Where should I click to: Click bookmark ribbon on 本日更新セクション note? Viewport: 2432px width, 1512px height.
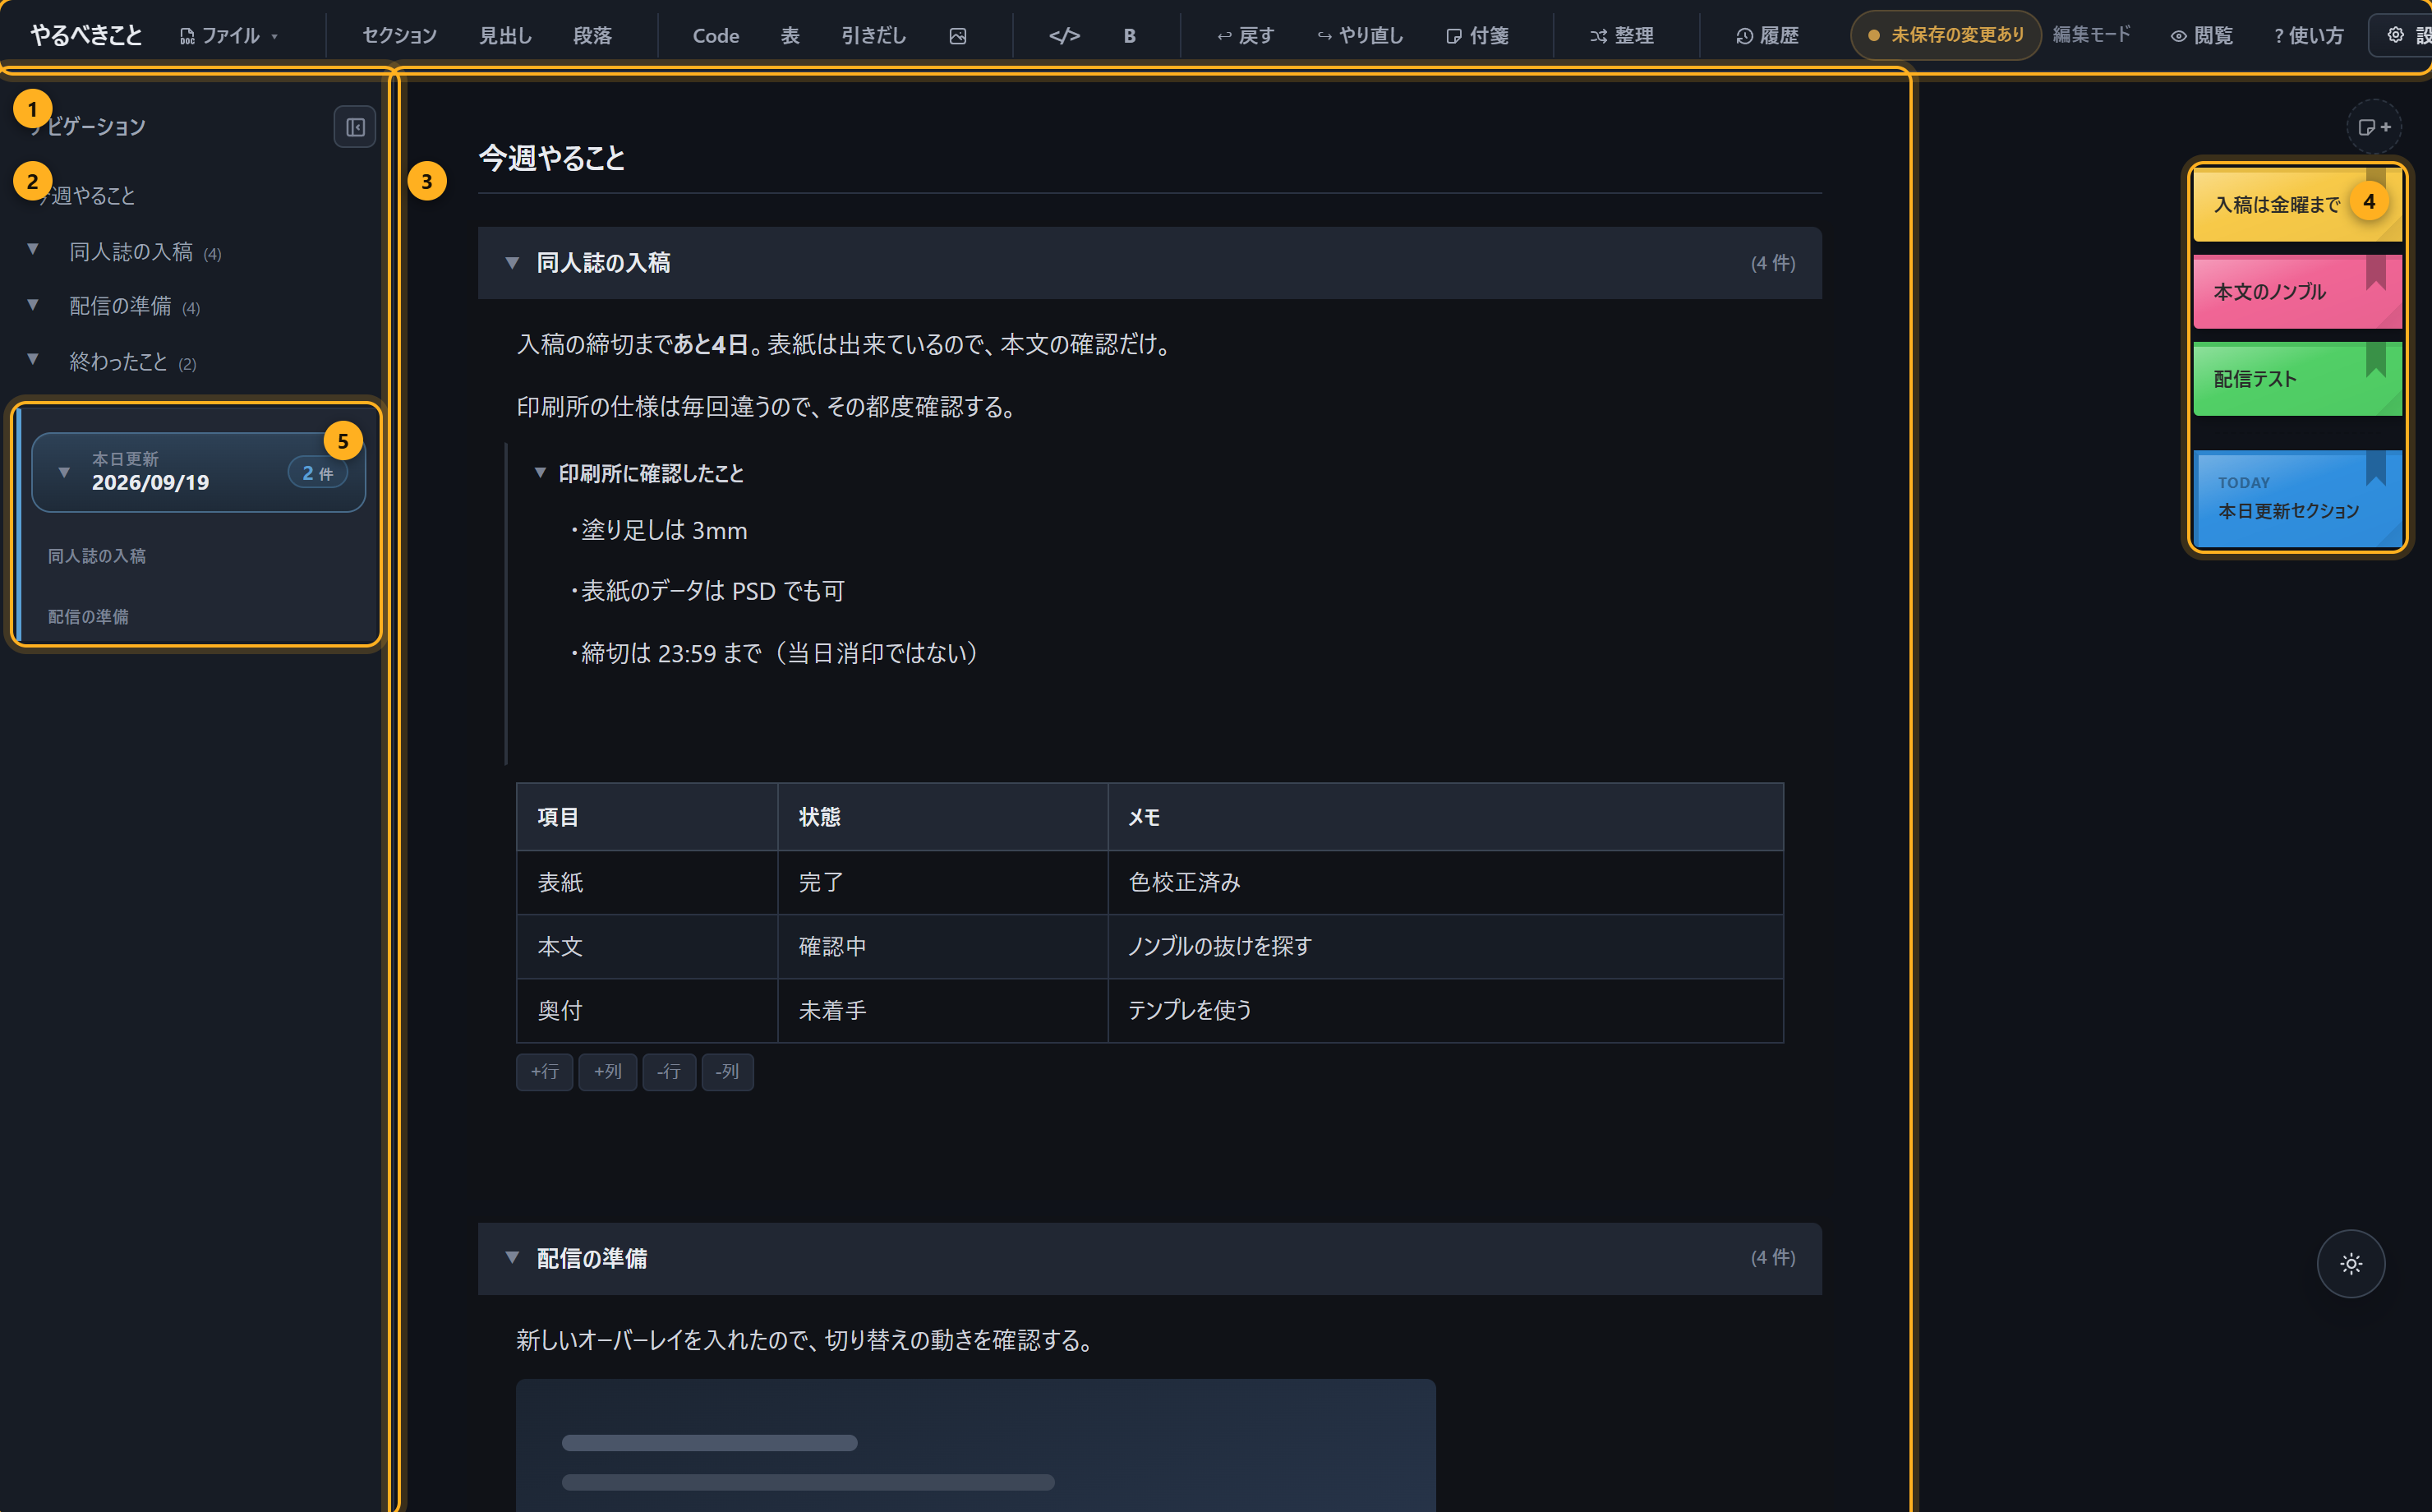point(2376,467)
